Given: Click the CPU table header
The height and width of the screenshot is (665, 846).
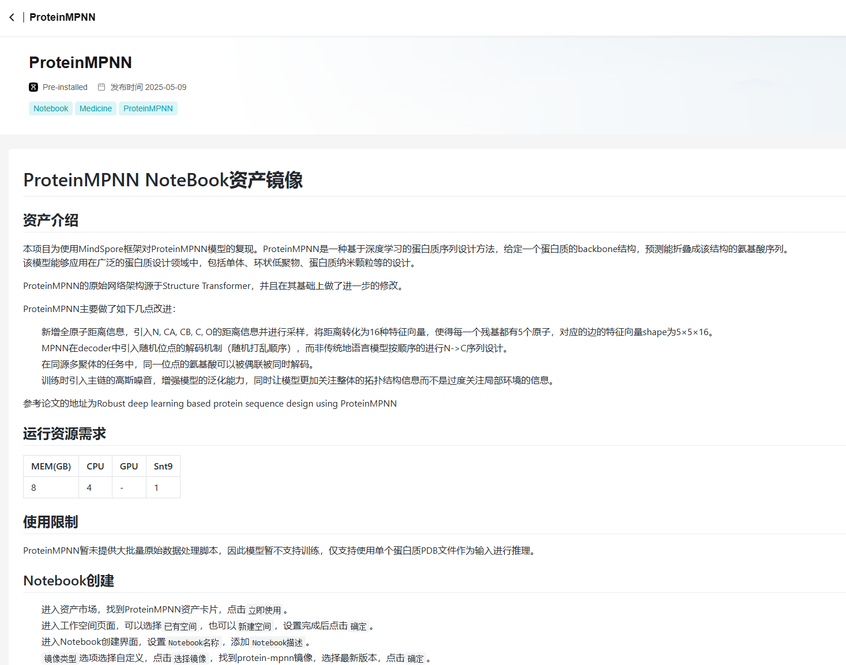Looking at the screenshot, I should (x=96, y=466).
